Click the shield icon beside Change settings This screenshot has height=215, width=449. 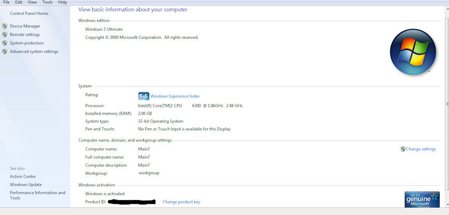click(x=403, y=149)
